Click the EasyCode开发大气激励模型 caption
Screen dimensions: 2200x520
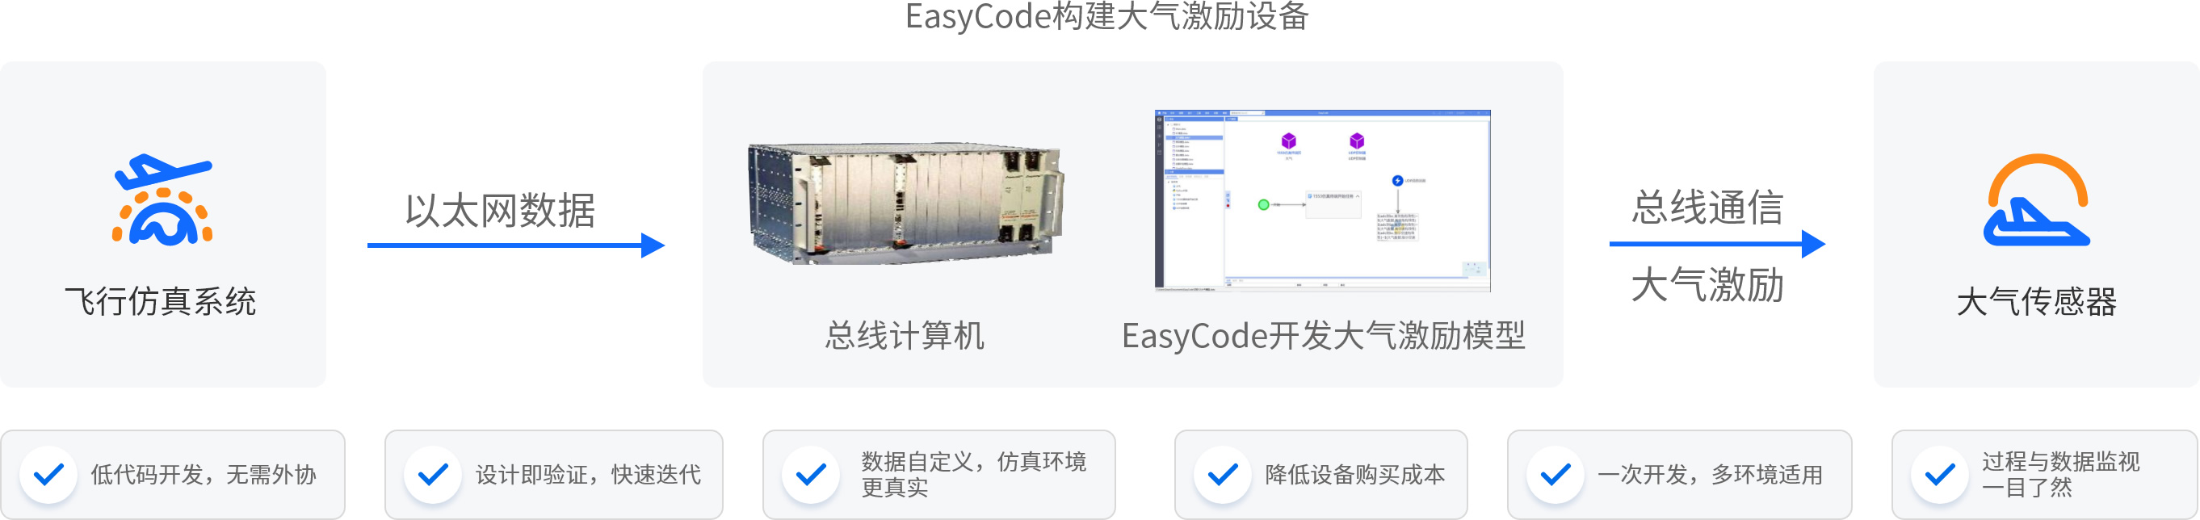1323,336
